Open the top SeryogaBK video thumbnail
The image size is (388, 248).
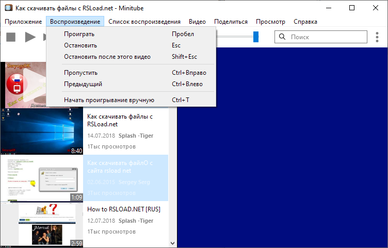(23, 85)
